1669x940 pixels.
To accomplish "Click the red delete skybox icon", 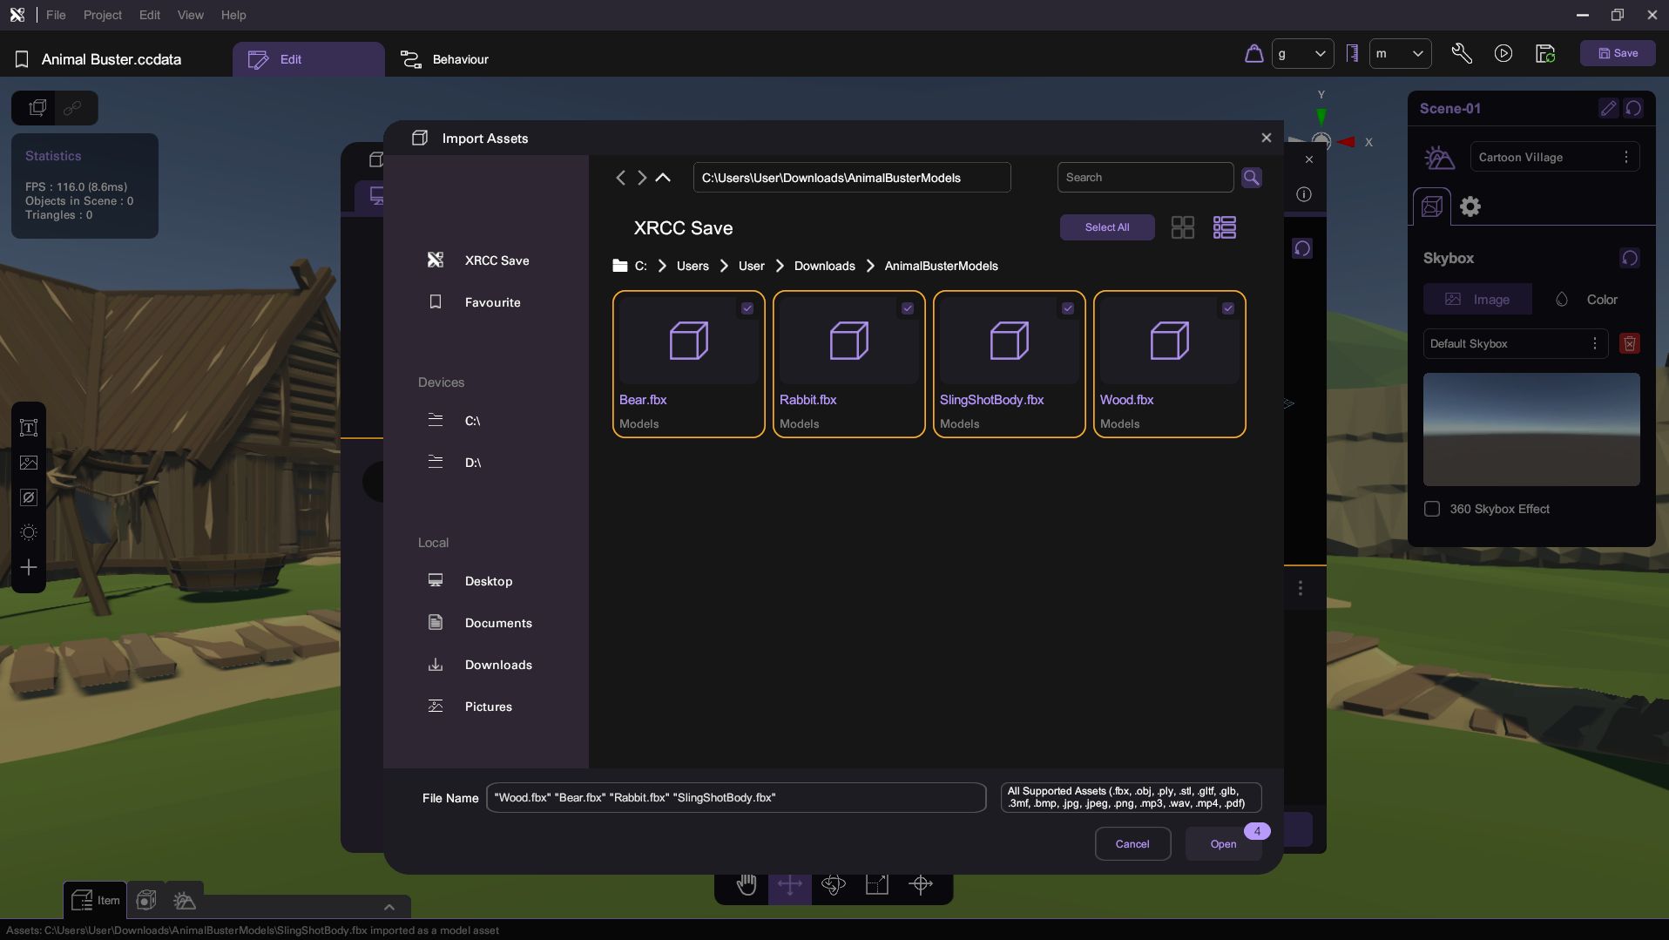I will point(1629,343).
